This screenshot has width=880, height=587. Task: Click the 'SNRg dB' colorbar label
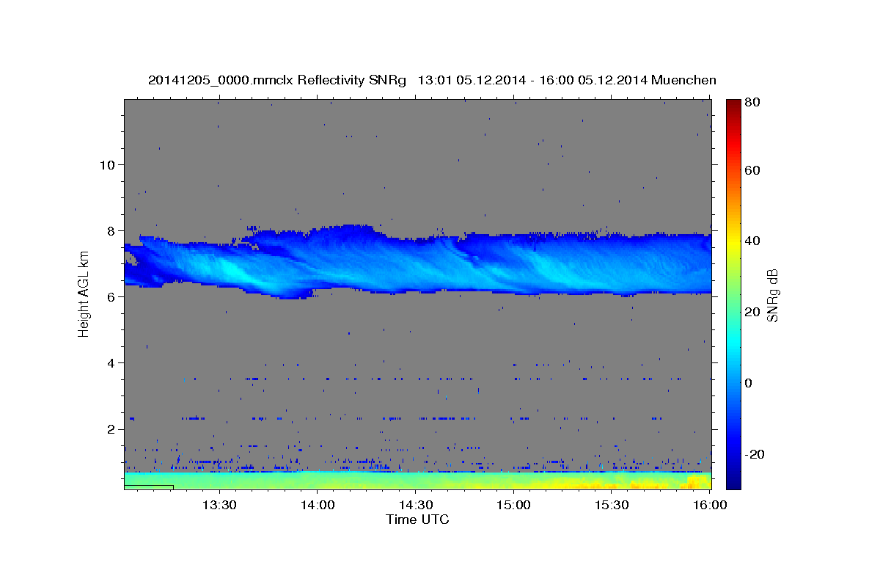point(772,295)
